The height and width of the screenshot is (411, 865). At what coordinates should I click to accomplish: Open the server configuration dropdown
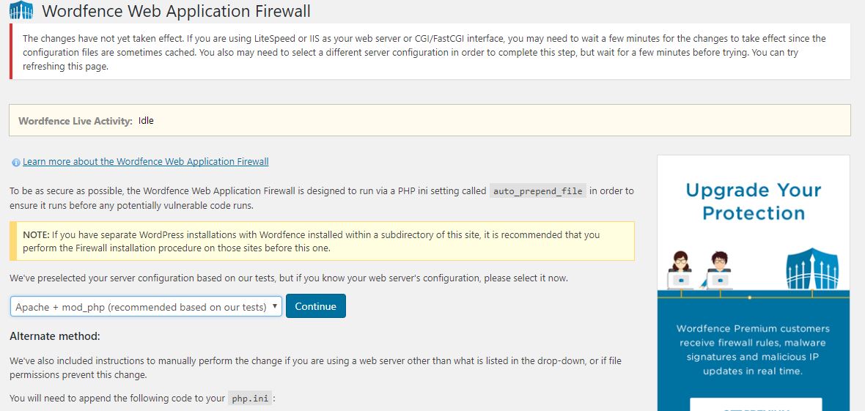coord(146,307)
